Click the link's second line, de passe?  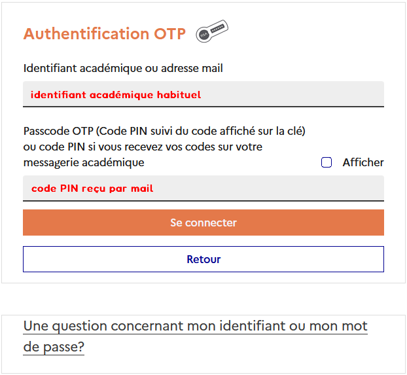pos(54,347)
